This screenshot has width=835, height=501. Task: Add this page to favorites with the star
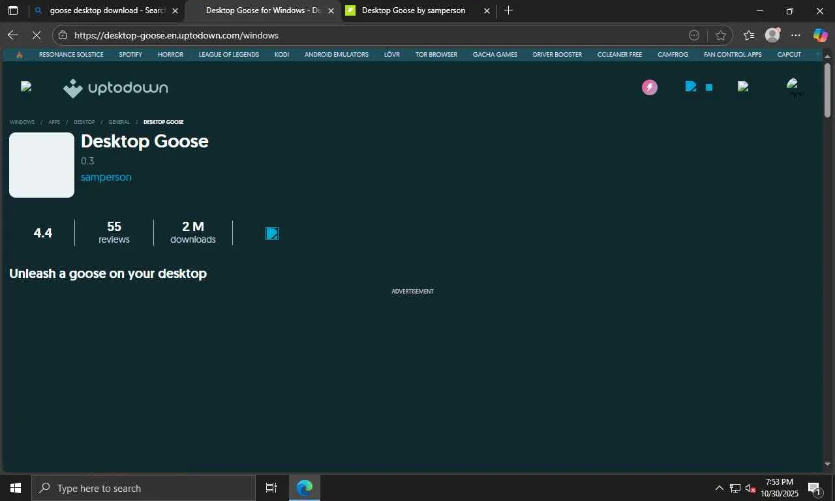[720, 35]
